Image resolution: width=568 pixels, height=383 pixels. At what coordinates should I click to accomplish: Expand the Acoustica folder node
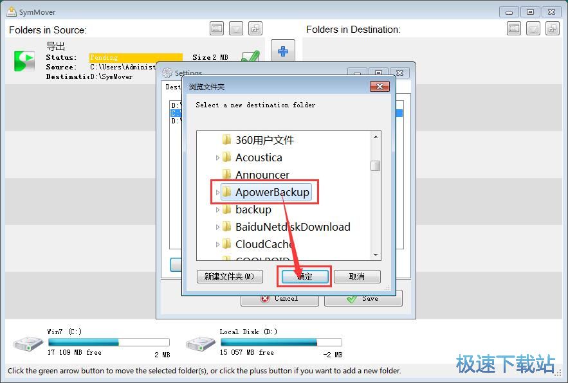pos(217,157)
